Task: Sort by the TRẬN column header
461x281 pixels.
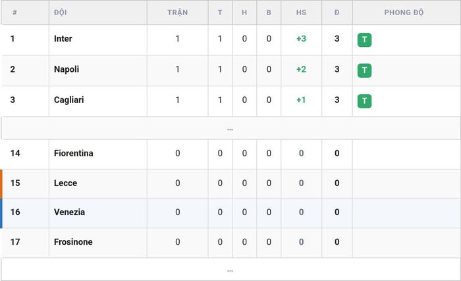Action: 178,13
